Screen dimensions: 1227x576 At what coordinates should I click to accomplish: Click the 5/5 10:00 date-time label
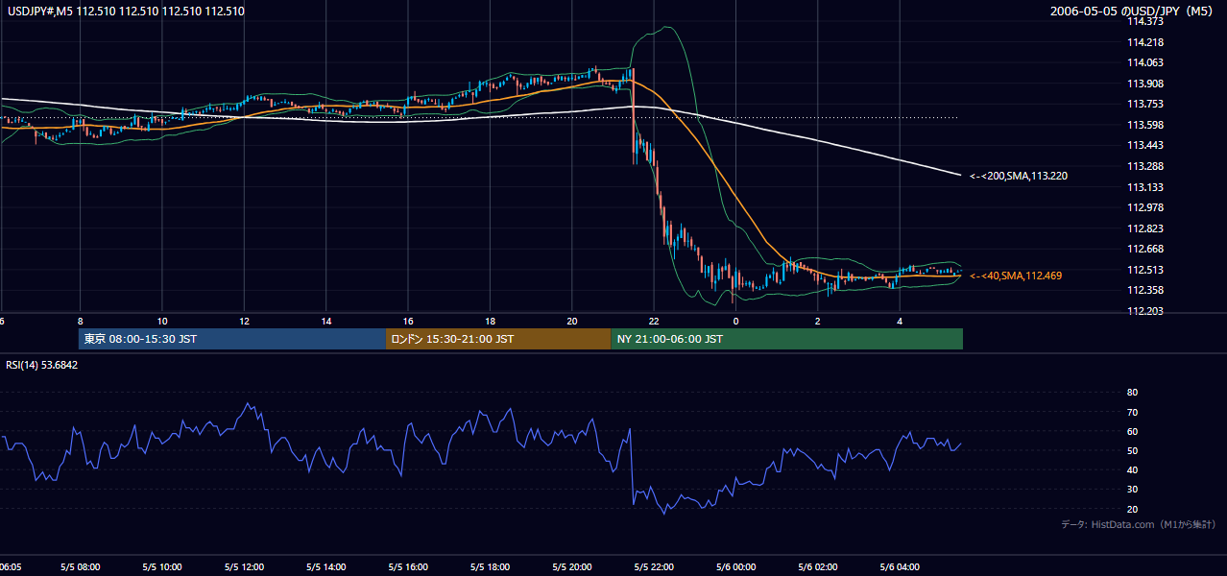[162, 567]
